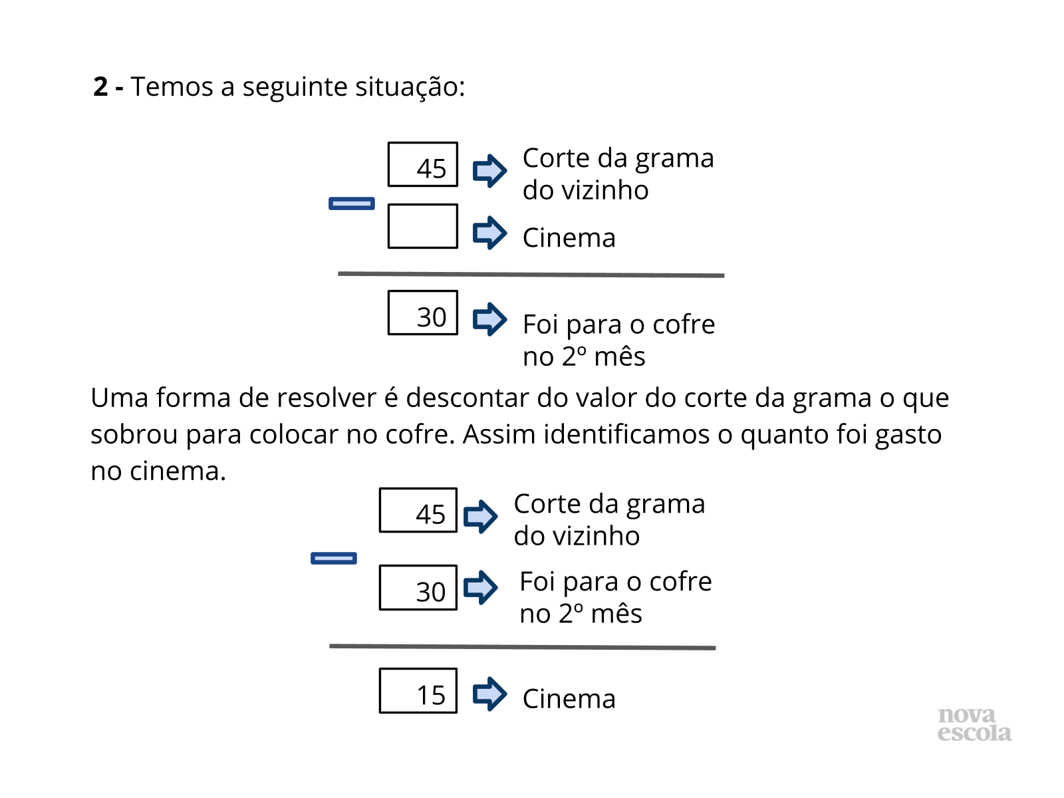
Task: Click the arrow beside the empty box
Action: click(x=489, y=233)
